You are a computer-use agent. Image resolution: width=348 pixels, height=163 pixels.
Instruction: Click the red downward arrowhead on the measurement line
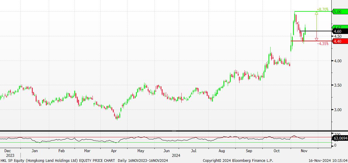[316, 40]
